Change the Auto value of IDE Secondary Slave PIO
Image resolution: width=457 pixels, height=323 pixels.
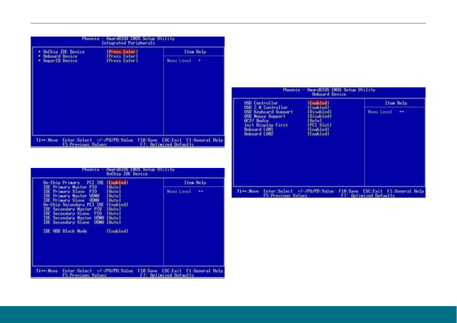(114, 213)
